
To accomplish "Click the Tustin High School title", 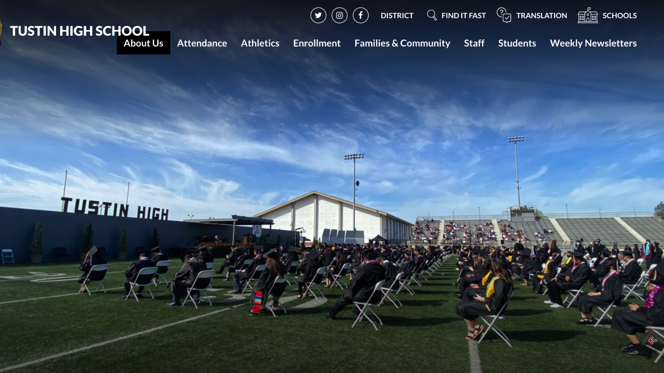I will [79, 31].
